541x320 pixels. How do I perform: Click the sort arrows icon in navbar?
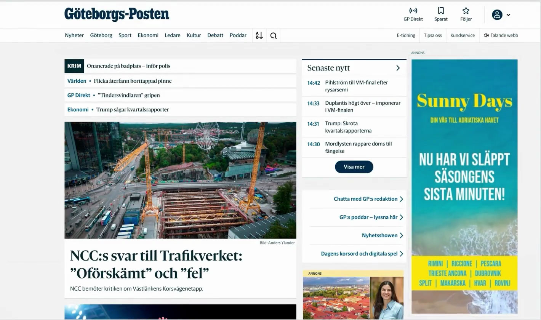[259, 35]
